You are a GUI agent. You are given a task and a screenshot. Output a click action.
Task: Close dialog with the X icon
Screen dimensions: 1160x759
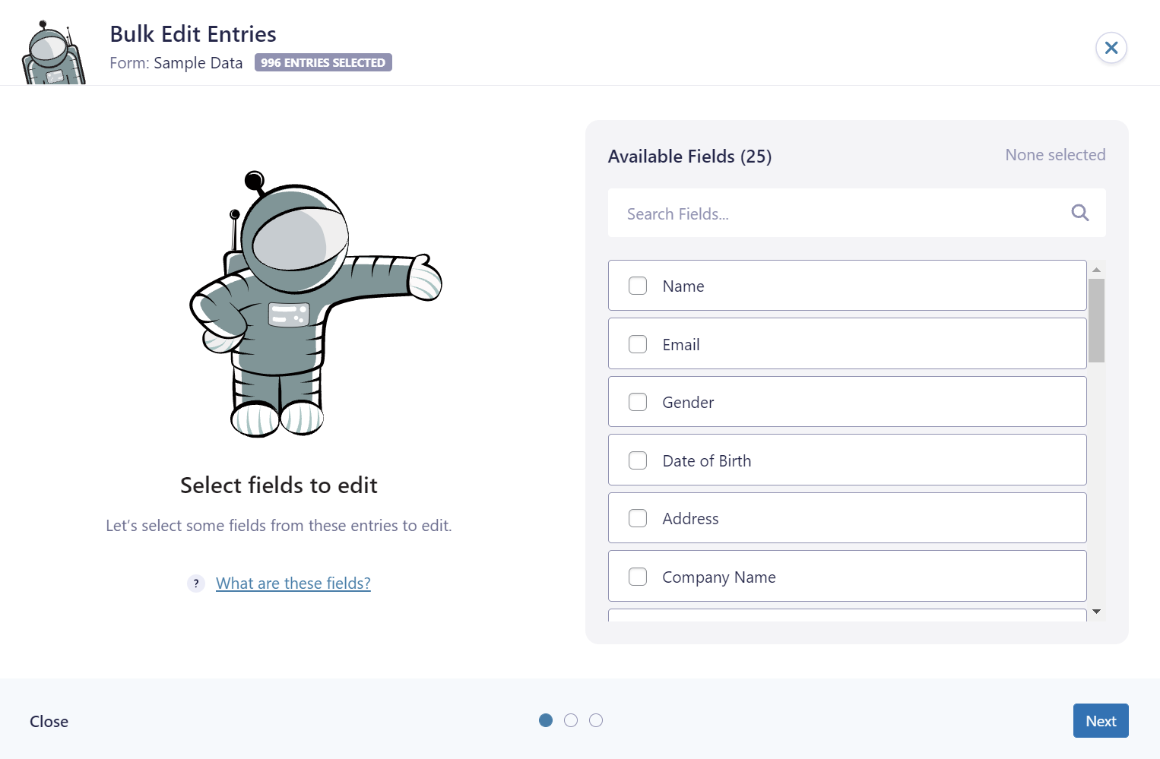1111,48
